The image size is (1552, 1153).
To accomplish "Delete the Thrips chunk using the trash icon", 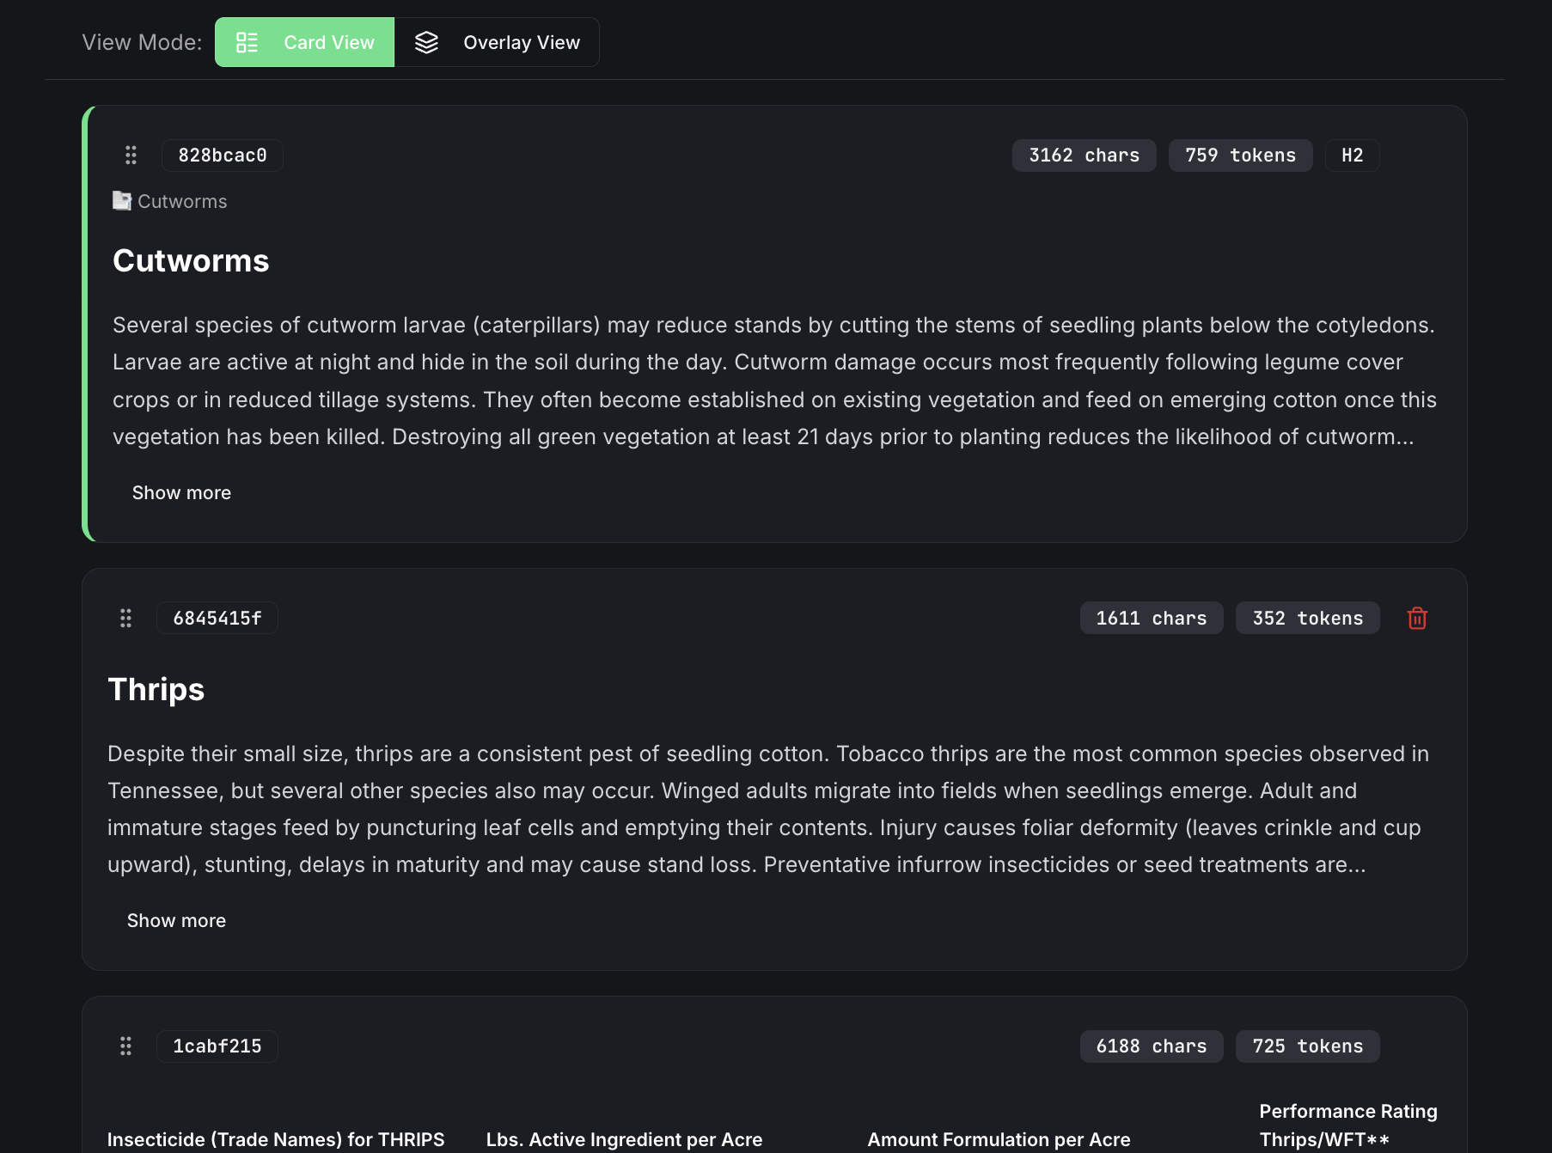I will (1417, 618).
